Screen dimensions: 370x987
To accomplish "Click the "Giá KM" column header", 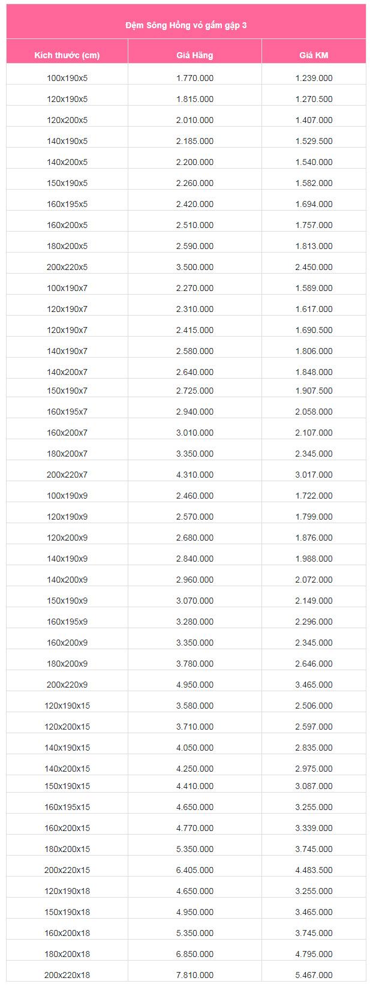I will click(x=314, y=55).
